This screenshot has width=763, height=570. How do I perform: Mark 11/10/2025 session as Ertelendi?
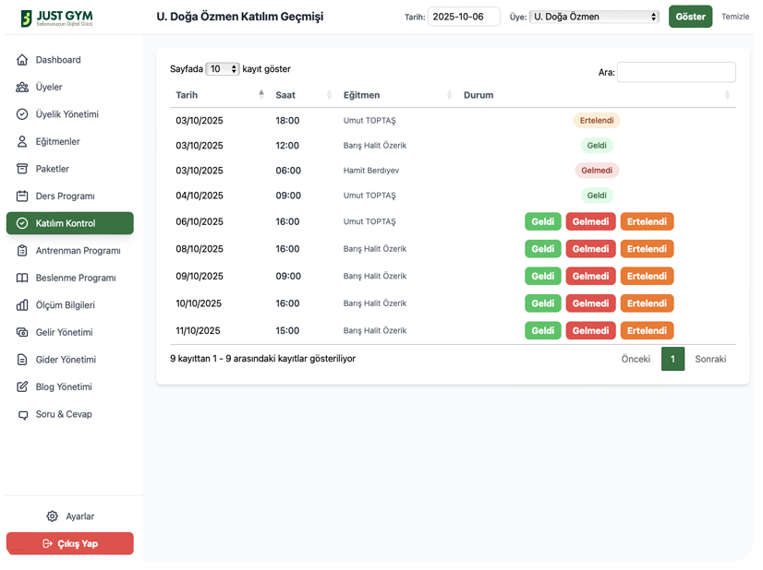647,330
